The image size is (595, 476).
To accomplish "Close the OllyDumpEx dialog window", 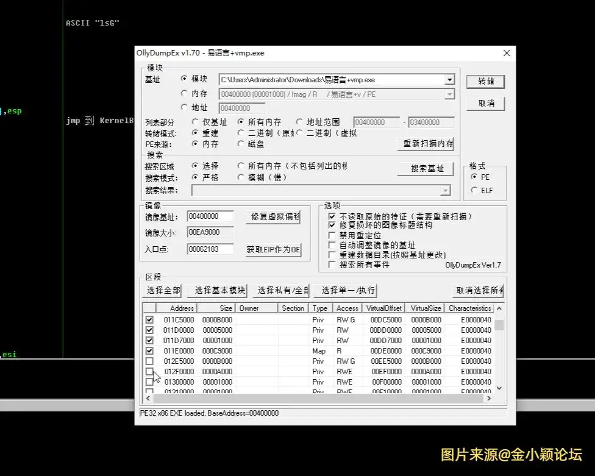I will click(506, 53).
